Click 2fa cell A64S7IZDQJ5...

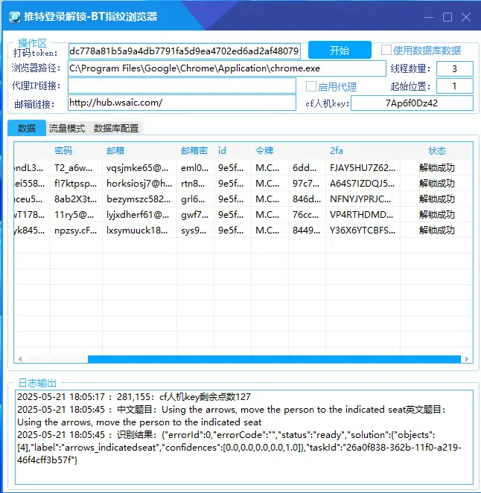coord(363,184)
